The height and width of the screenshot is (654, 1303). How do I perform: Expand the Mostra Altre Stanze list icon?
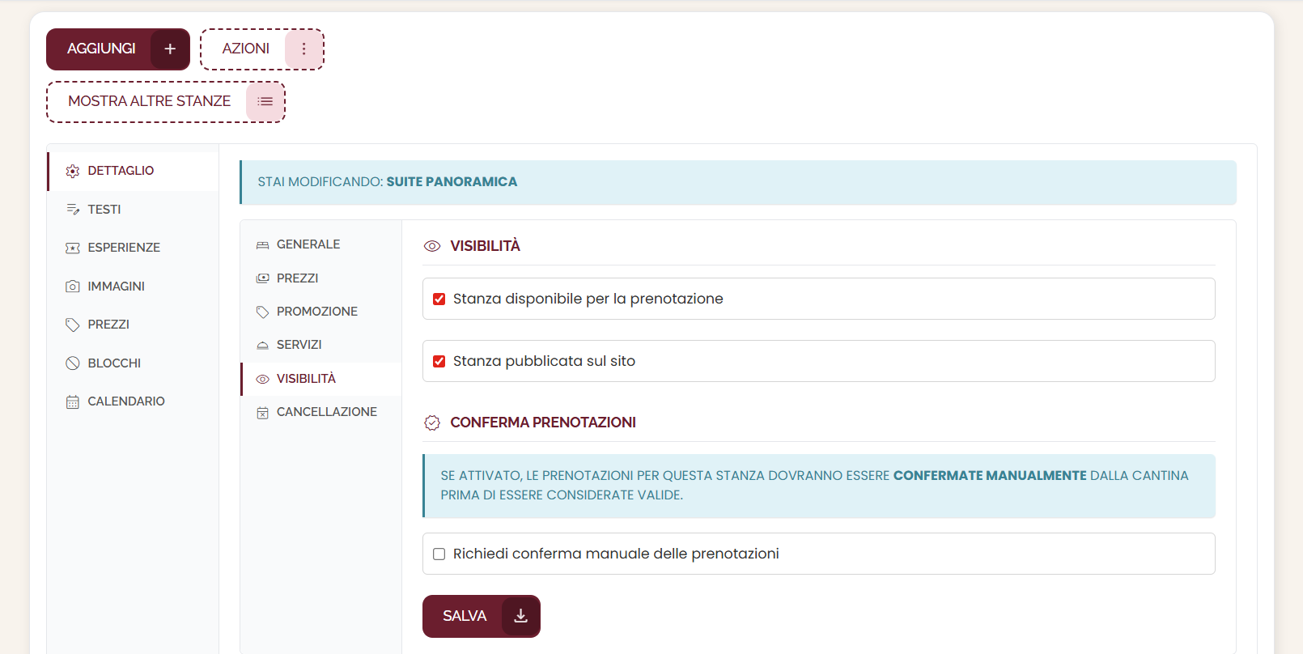(x=265, y=102)
